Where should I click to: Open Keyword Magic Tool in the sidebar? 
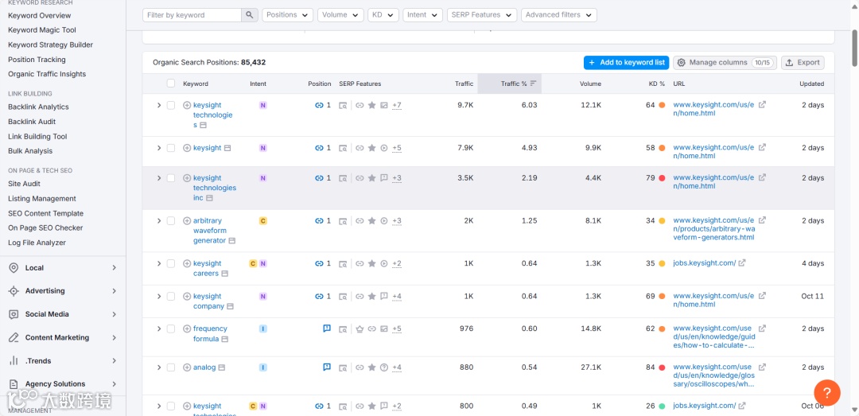click(42, 30)
